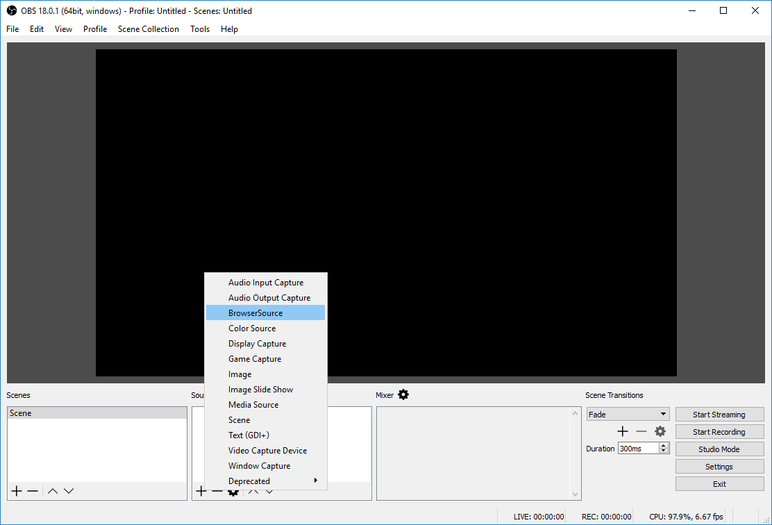Click the CPU usage status text
This screenshot has width=772, height=525.
click(x=686, y=517)
